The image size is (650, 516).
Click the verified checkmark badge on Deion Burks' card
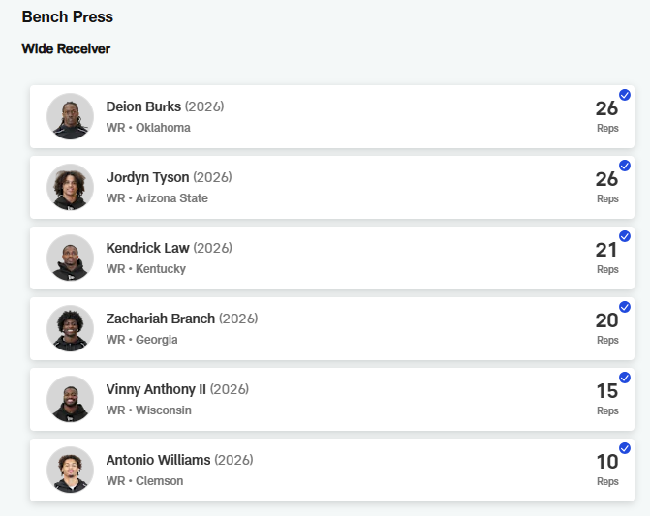coord(625,95)
